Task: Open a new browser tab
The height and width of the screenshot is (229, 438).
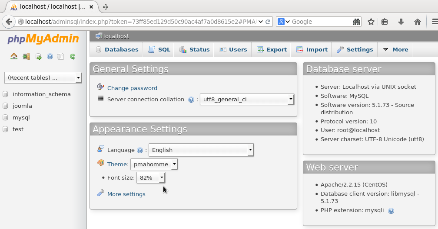Action: tap(105, 7)
